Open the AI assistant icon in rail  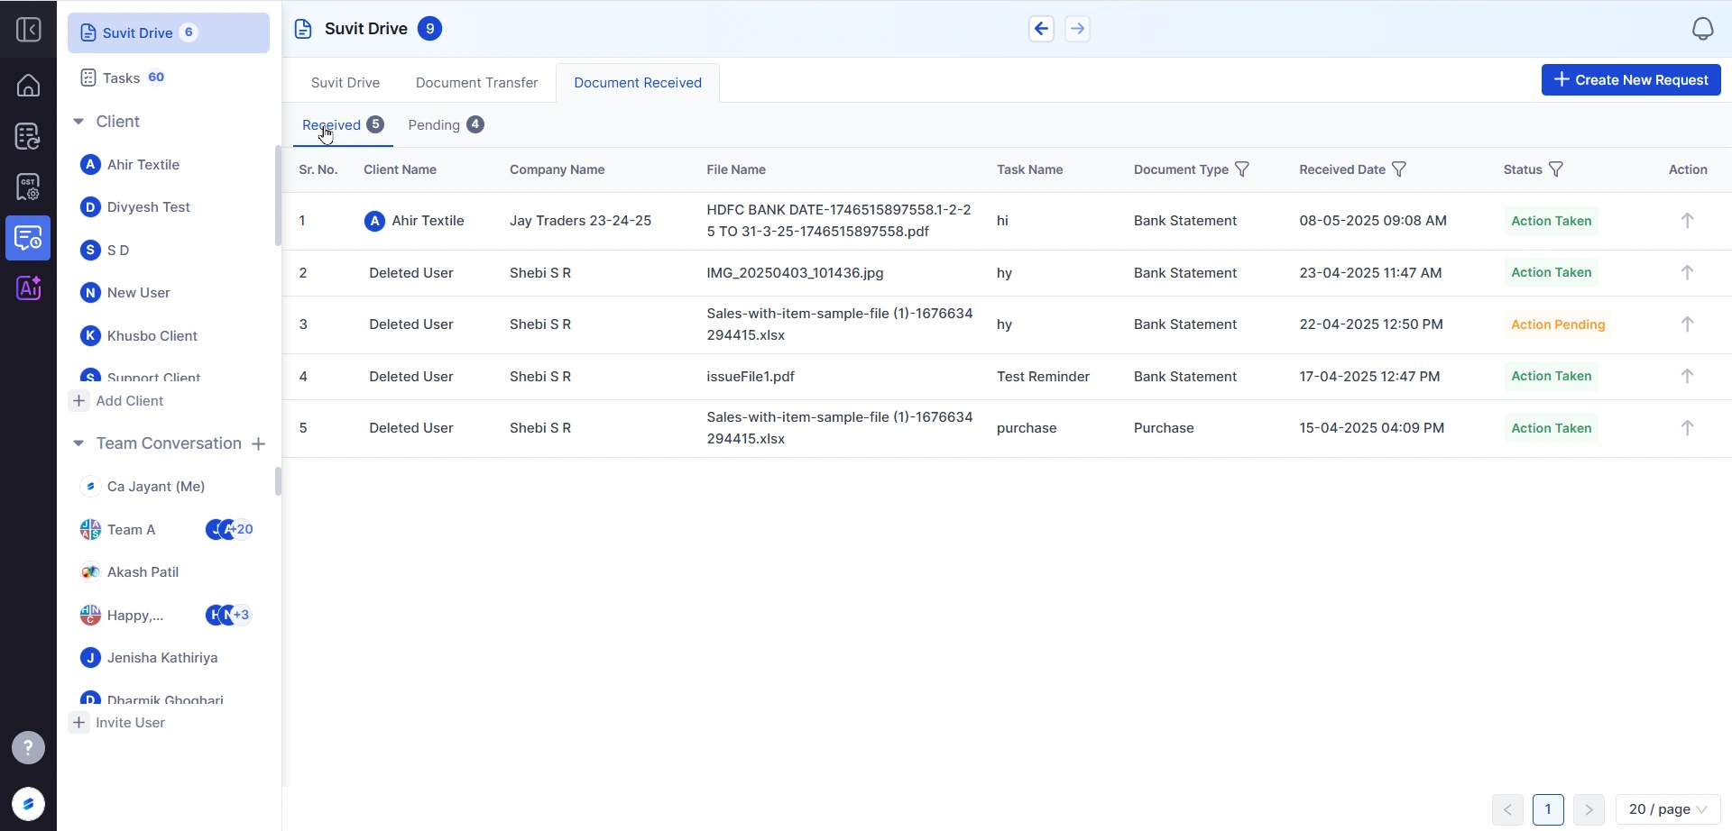[x=28, y=288]
